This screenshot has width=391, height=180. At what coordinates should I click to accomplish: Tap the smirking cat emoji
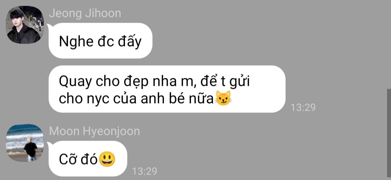click(x=223, y=98)
